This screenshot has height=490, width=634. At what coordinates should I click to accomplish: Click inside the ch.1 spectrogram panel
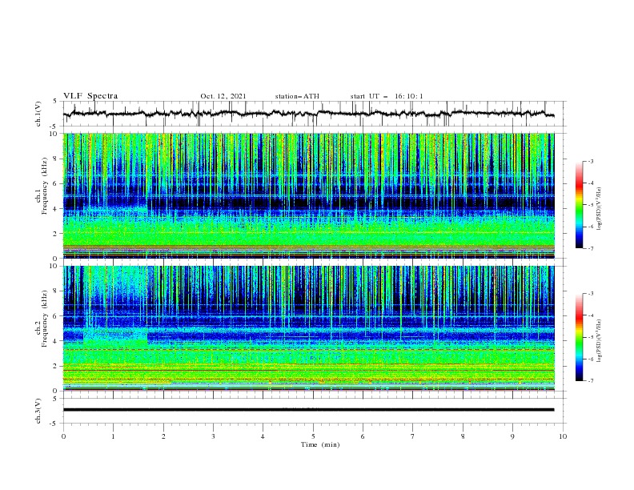tap(308, 195)
